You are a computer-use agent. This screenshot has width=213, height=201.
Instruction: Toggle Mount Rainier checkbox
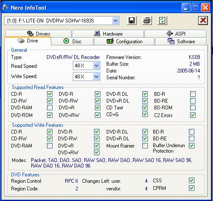[145, 145]
